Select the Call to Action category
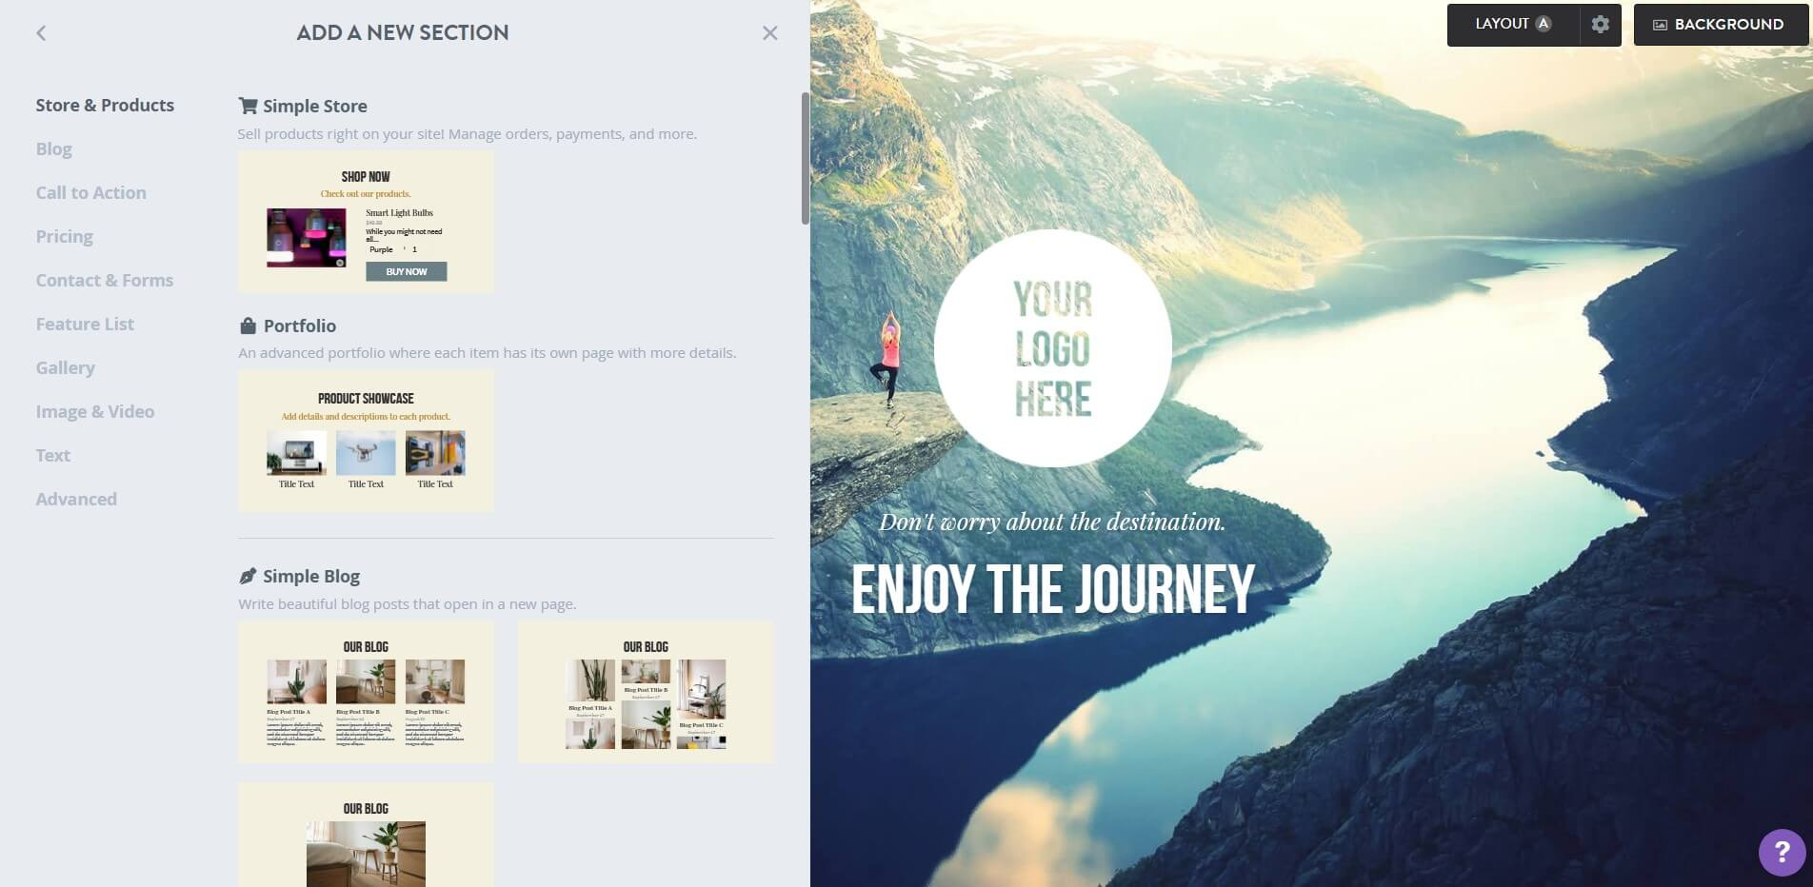 tap(91, 192)
